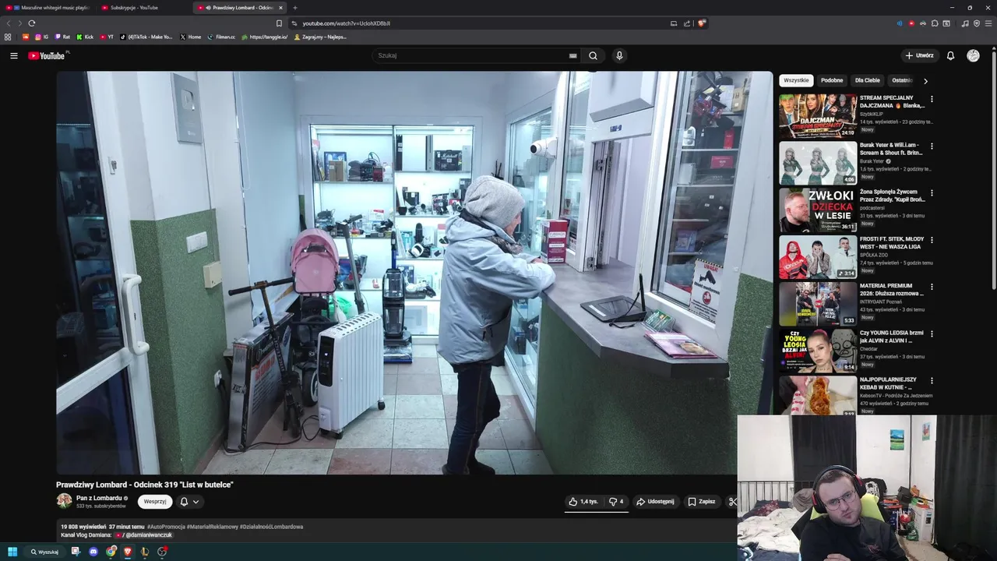Open options for Burak Yeter Scream & Shout video

click(932, 146)
